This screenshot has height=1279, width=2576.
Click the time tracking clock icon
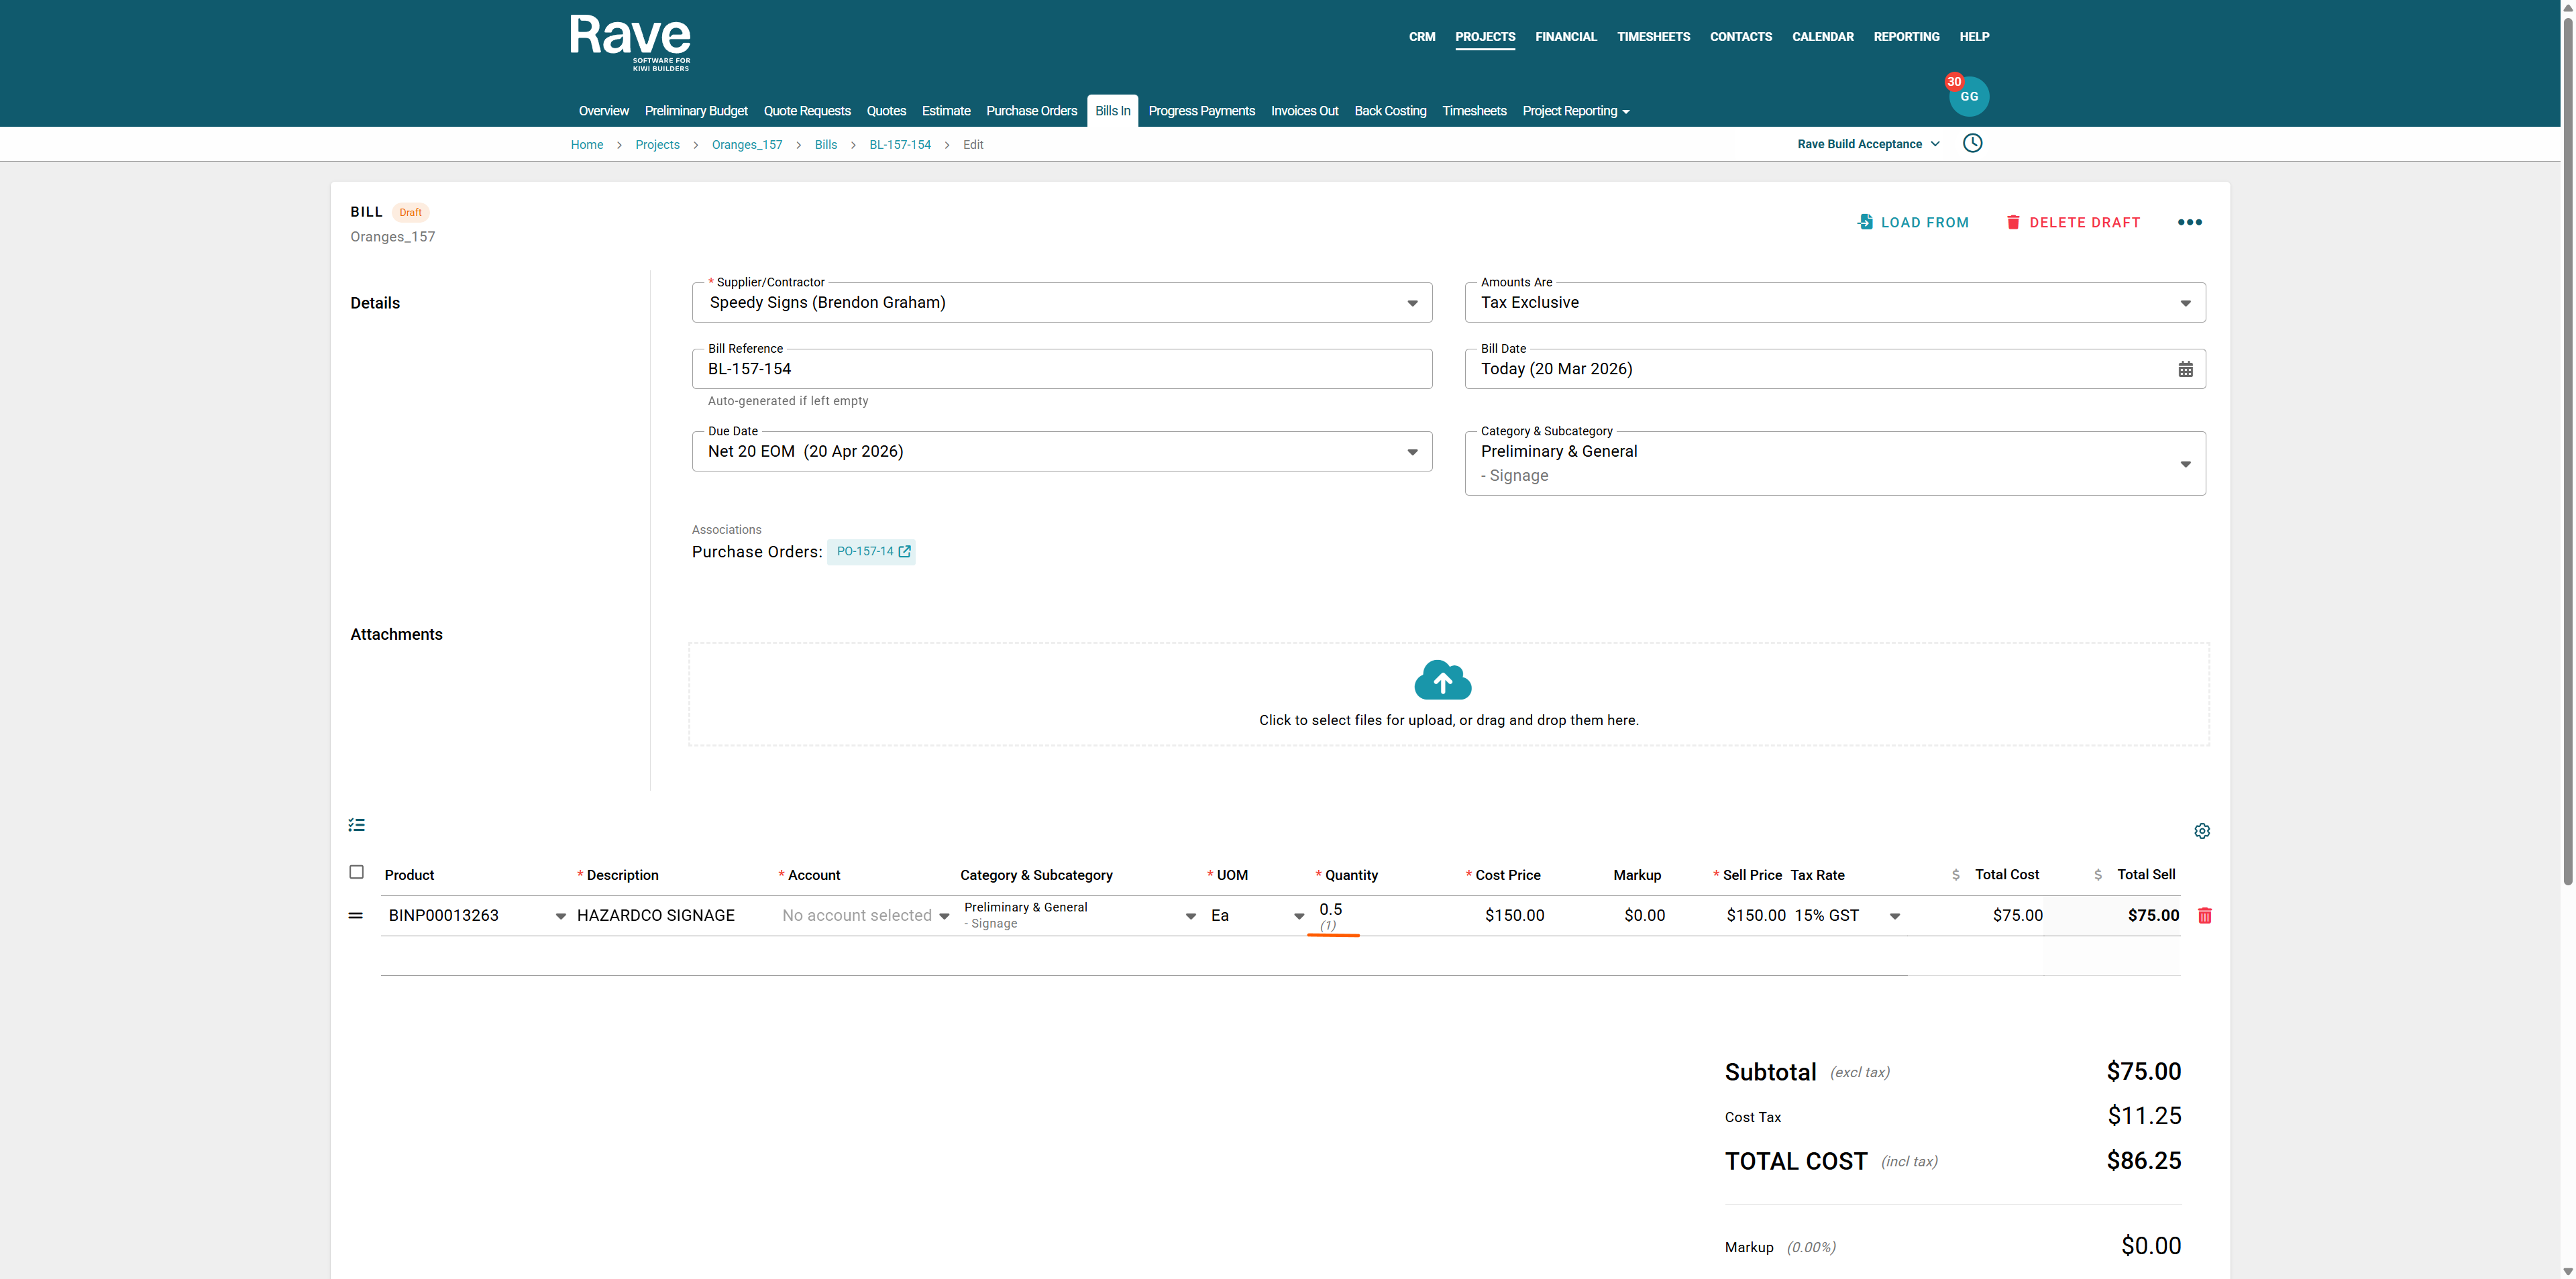click(1972, 143)
